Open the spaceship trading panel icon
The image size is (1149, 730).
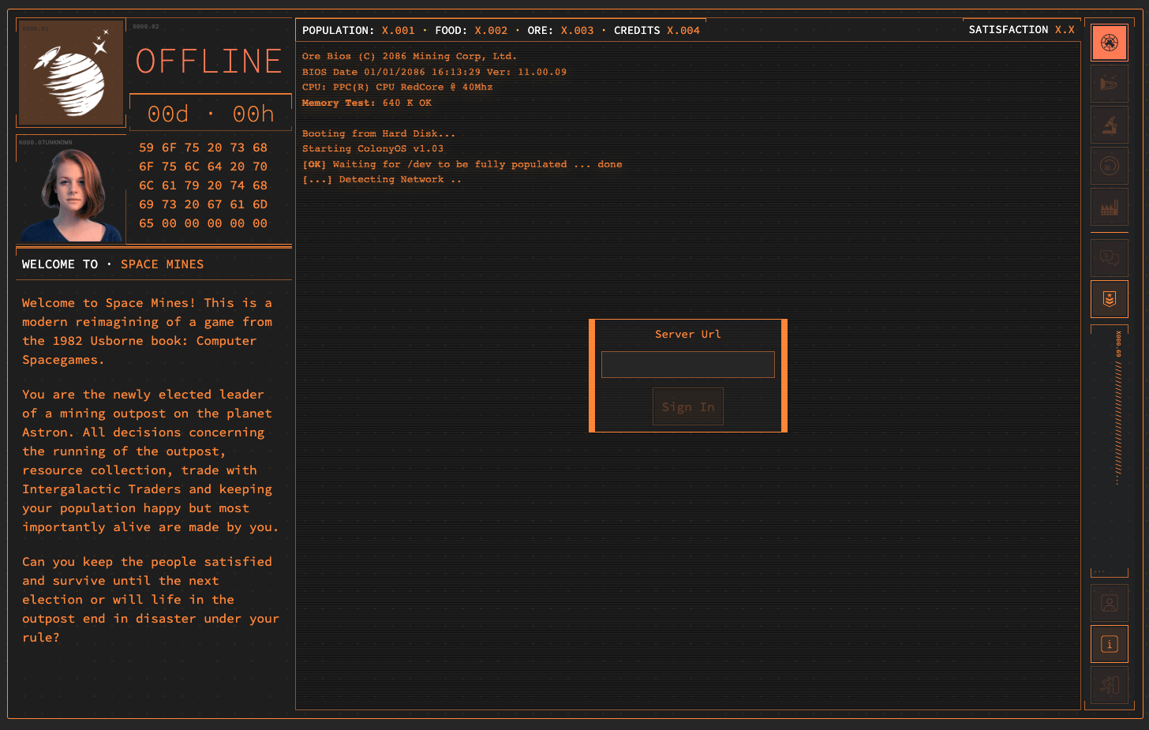click(x=1109, y=84)
